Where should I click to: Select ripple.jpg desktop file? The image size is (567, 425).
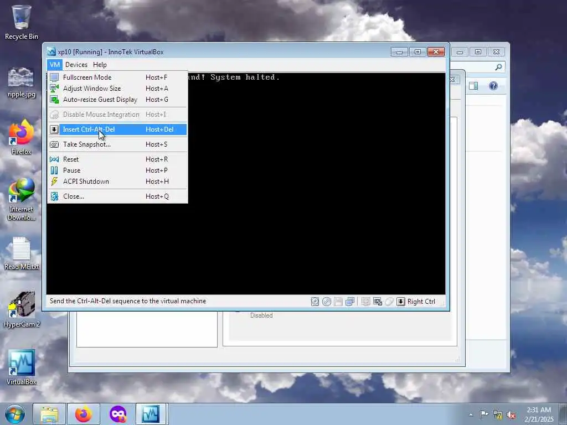(x=22, y=82)
